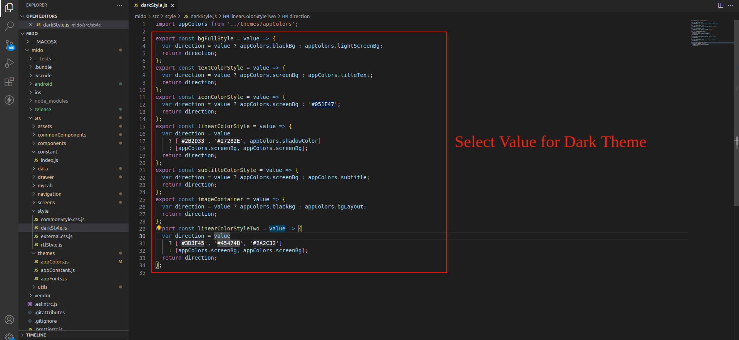Open Source Control with 165 badge

[x=9, y=45]
